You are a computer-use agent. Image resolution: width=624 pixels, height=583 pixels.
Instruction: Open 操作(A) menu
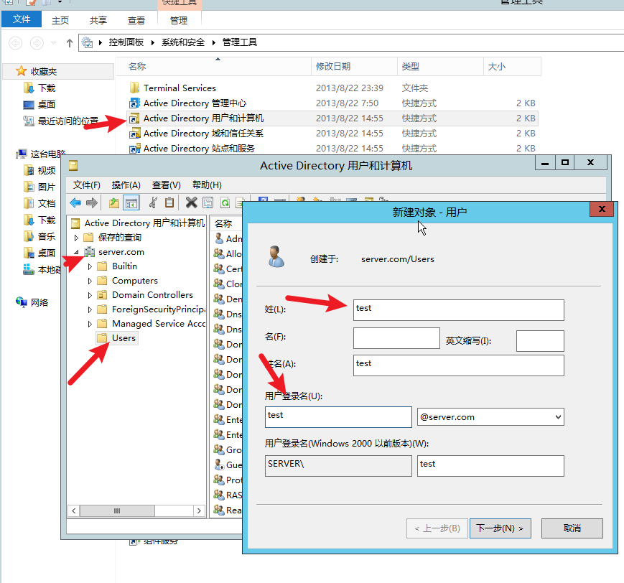(126, 185)
